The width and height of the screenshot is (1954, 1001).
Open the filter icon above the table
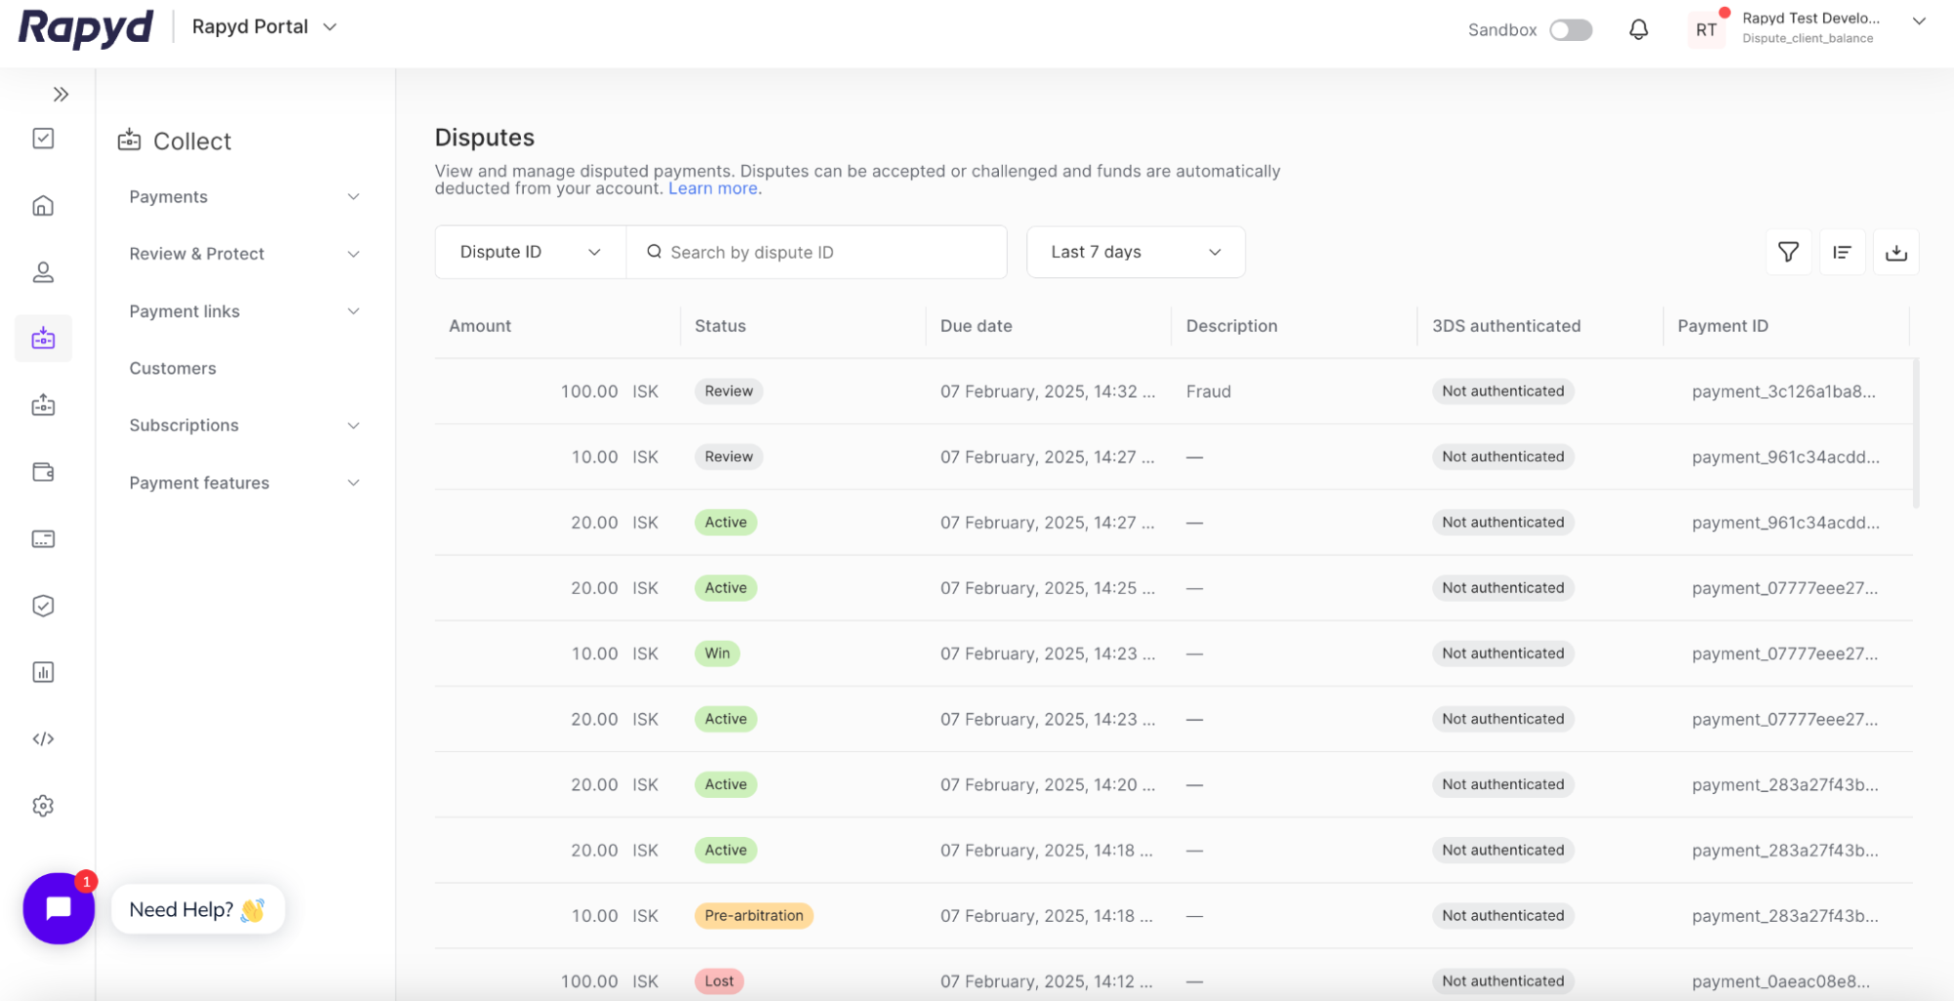[1788, 253]
